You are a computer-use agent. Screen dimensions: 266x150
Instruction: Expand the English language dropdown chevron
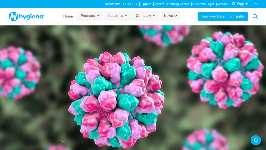point(256,4)
